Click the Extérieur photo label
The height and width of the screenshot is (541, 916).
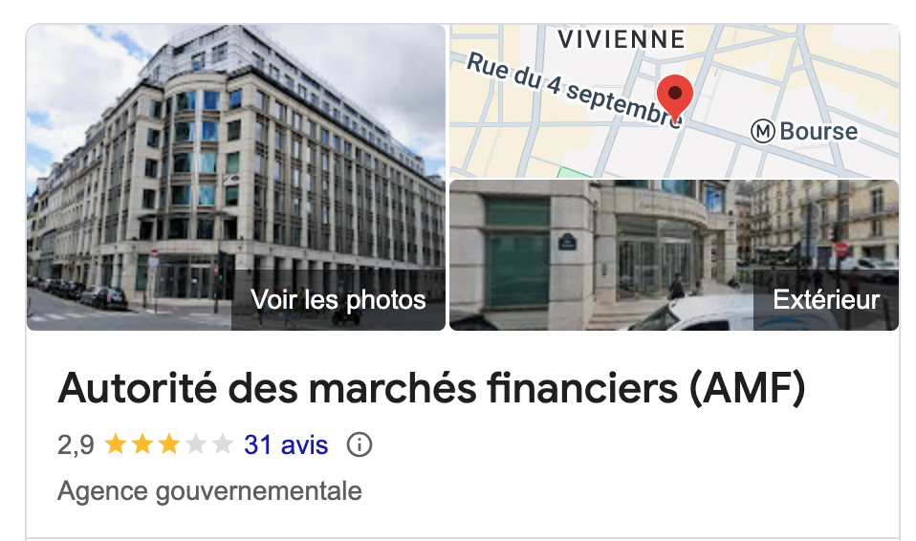826,300
